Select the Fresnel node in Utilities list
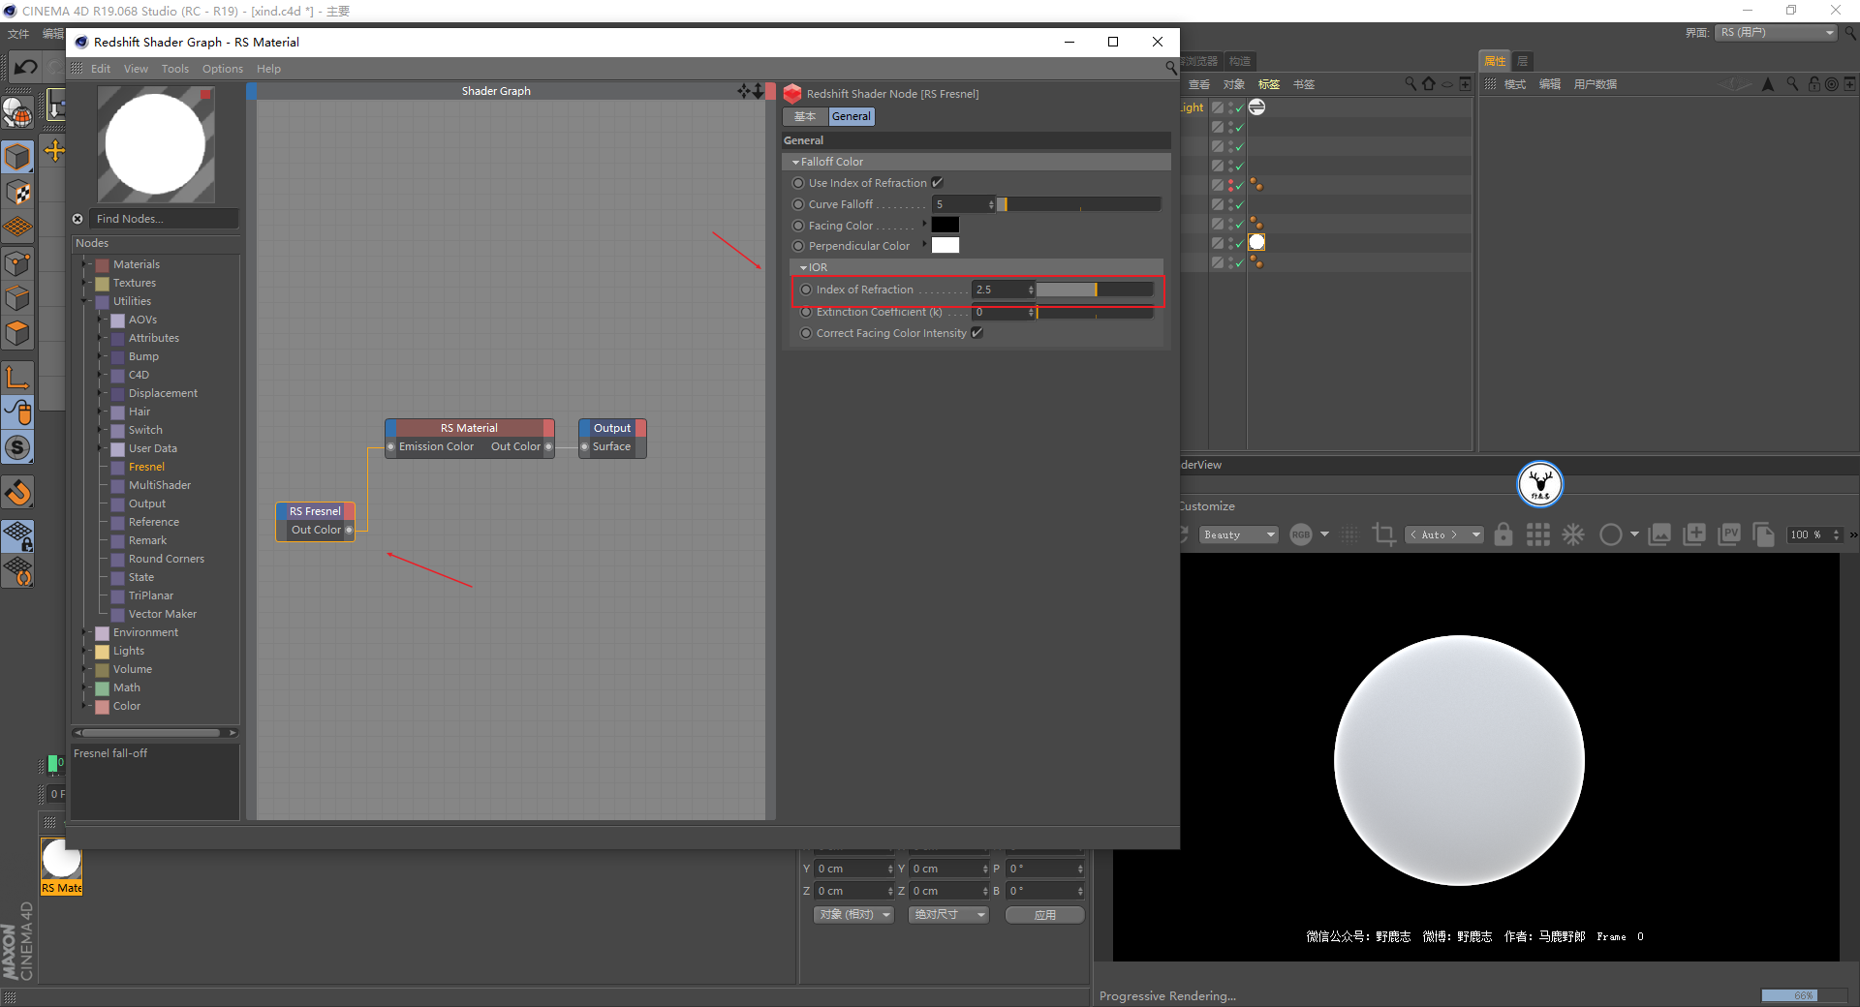Viewport: 1860px width, 1007px height. [146, 467]
